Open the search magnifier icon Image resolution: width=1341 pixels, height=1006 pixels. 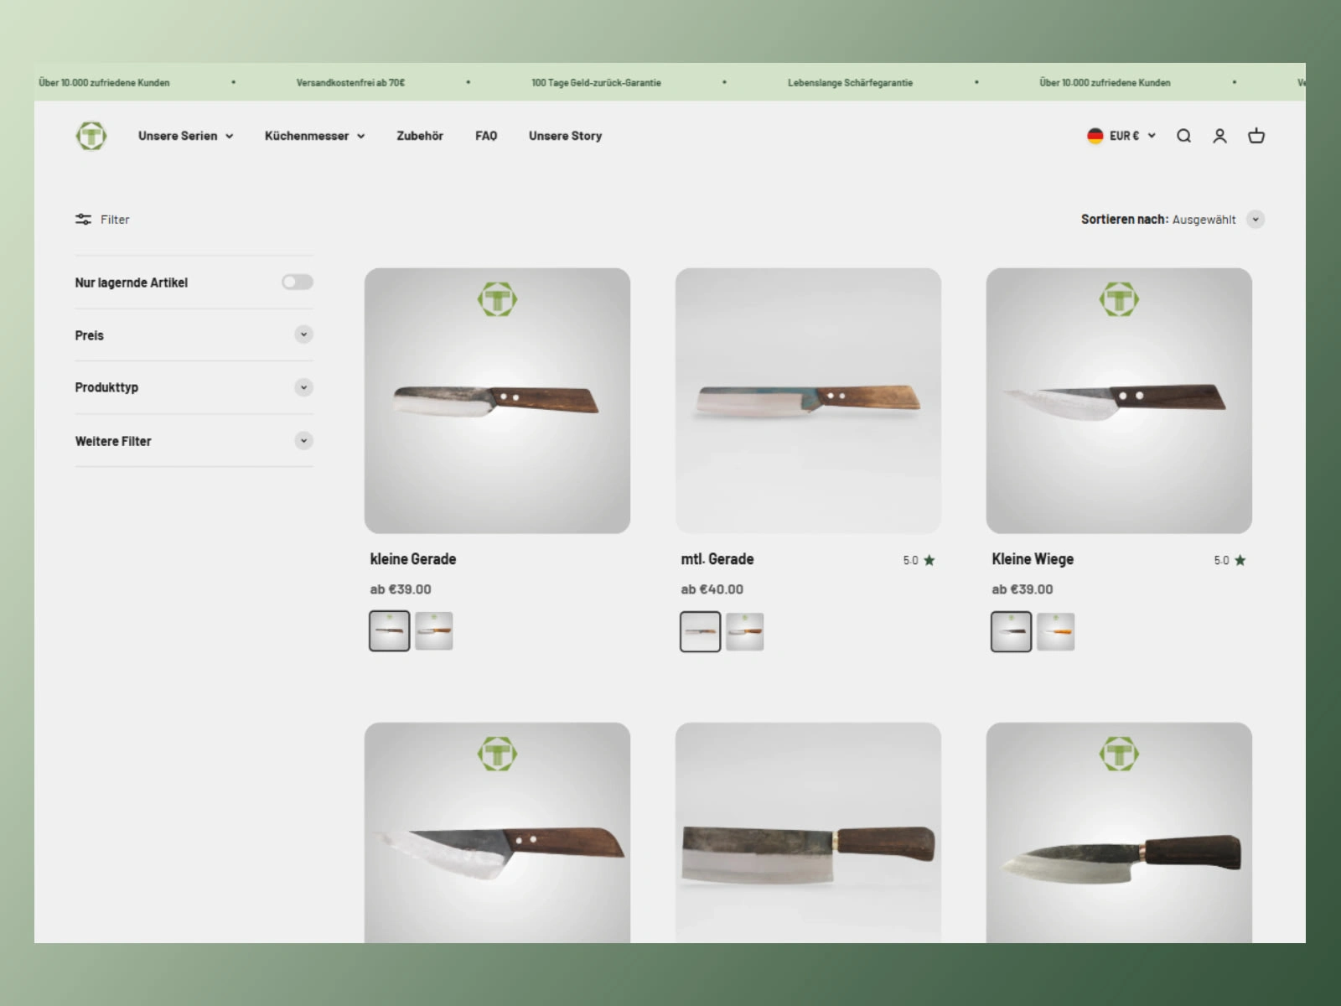click(x=1183, y=136)
